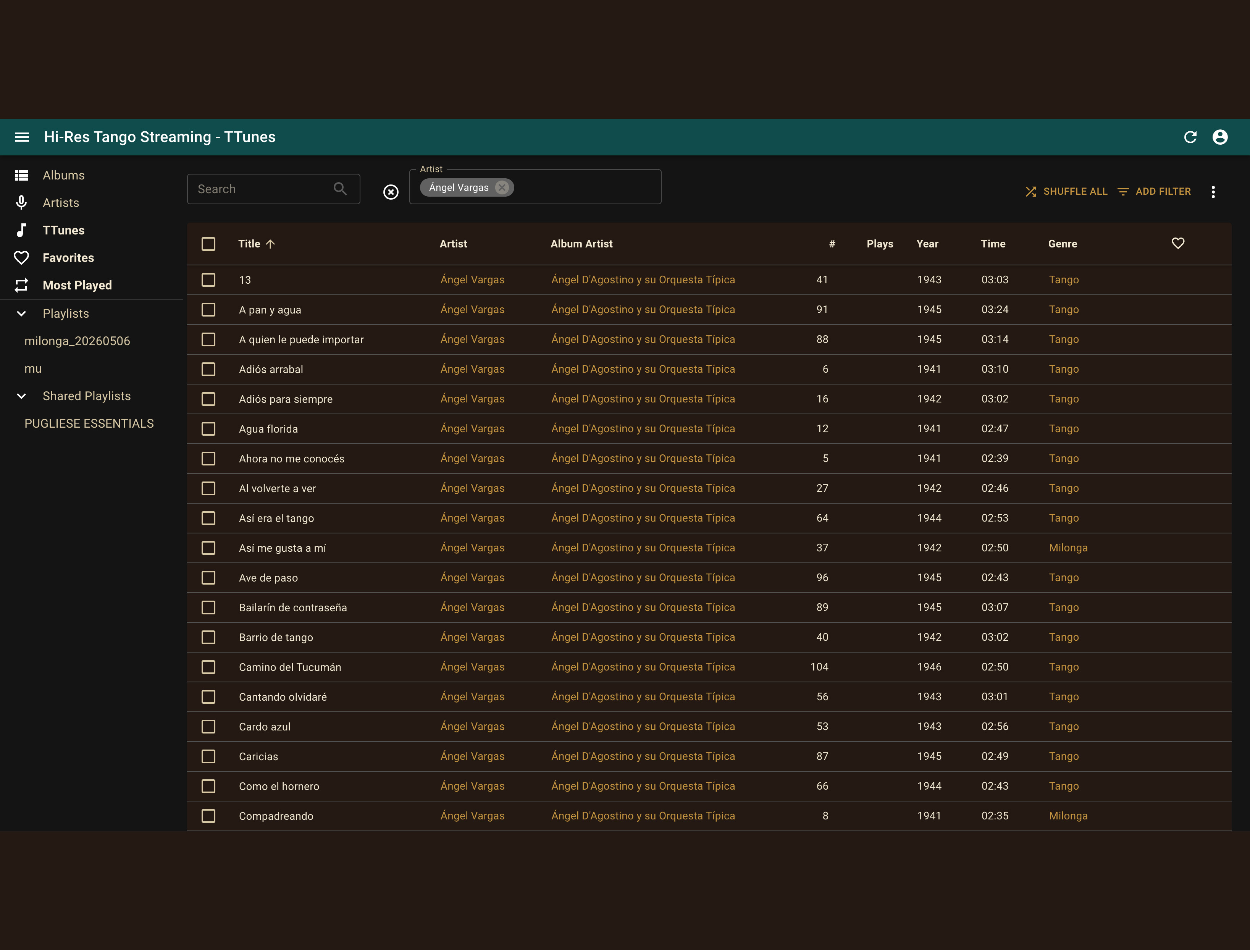The image size is (1250, 950).
Task: Click the SHUFFLE ALL button
Action: click(x=1066, y=192)
